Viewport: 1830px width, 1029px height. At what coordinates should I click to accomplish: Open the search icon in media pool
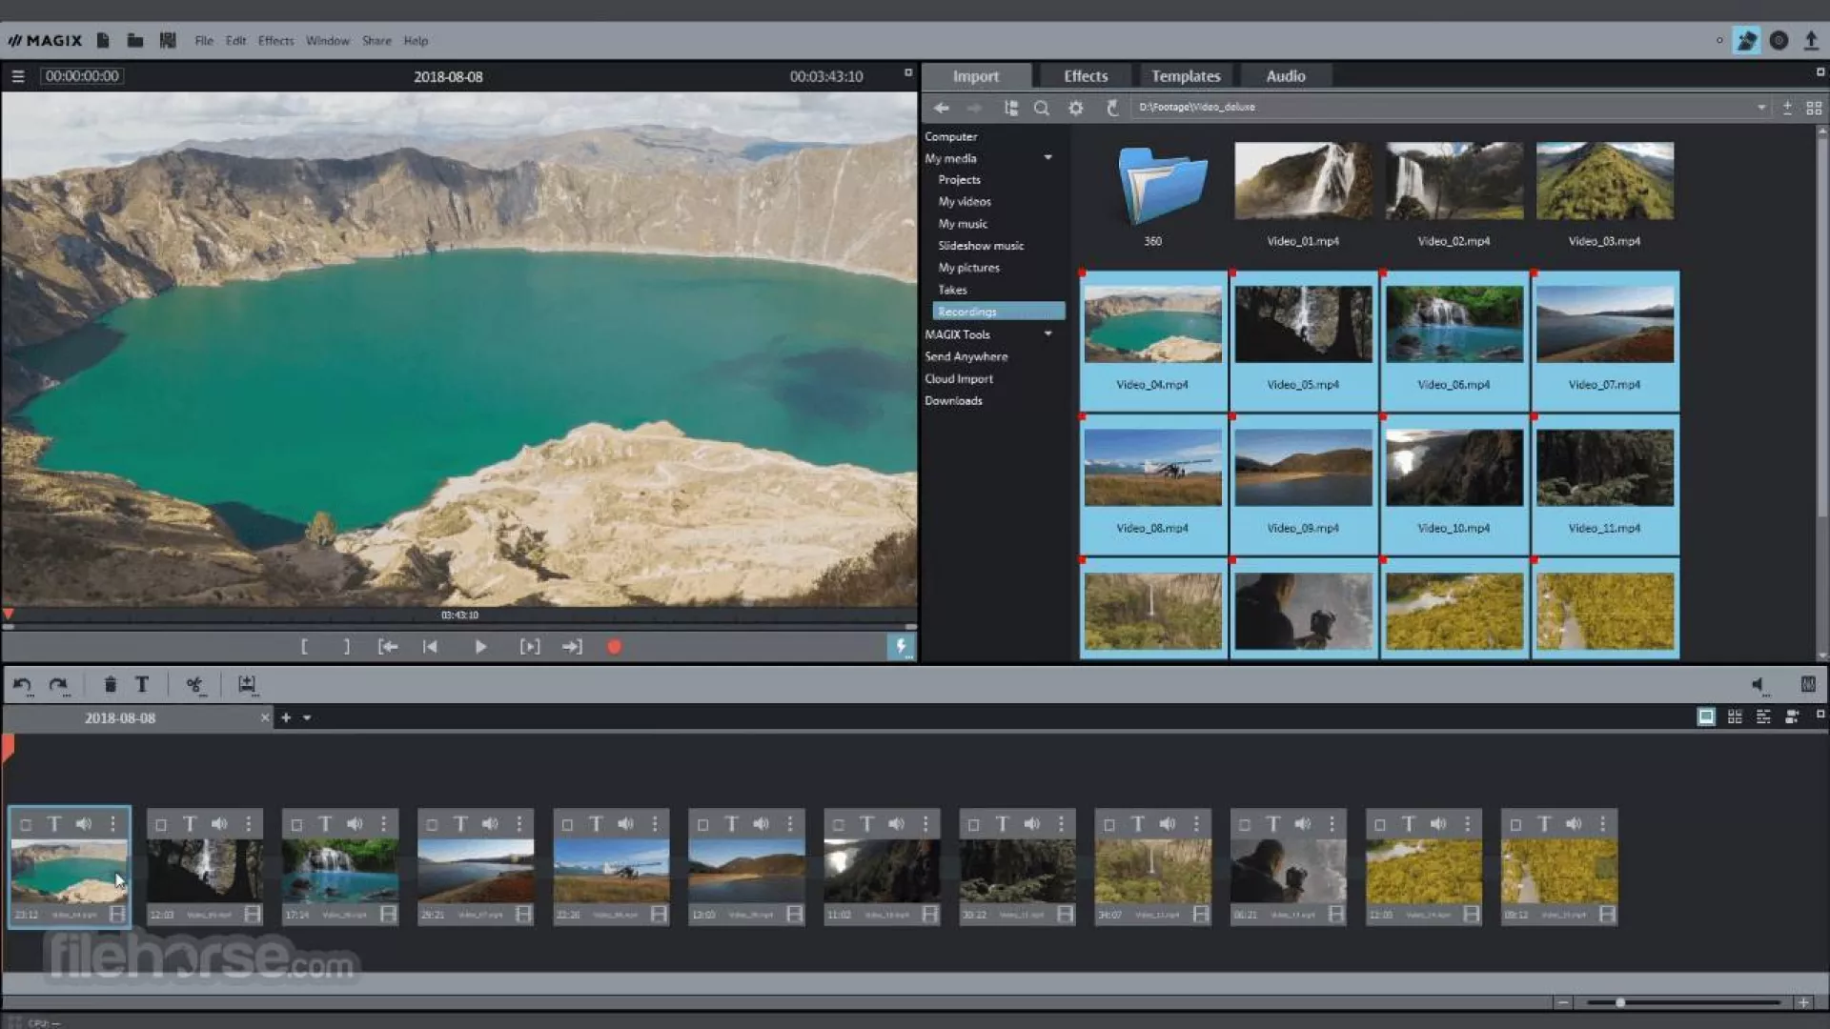[1042, 108]
